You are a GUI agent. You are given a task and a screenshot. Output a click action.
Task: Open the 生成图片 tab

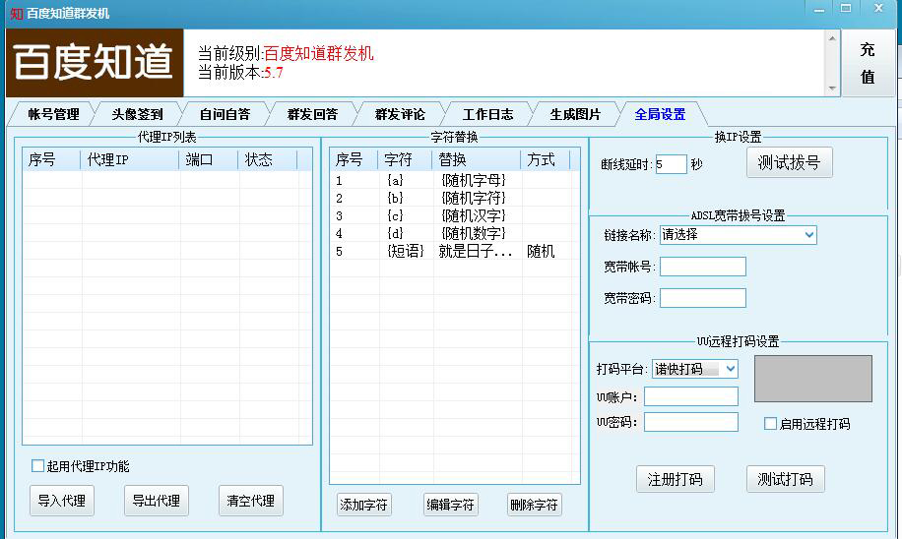[x=575, y=114]
